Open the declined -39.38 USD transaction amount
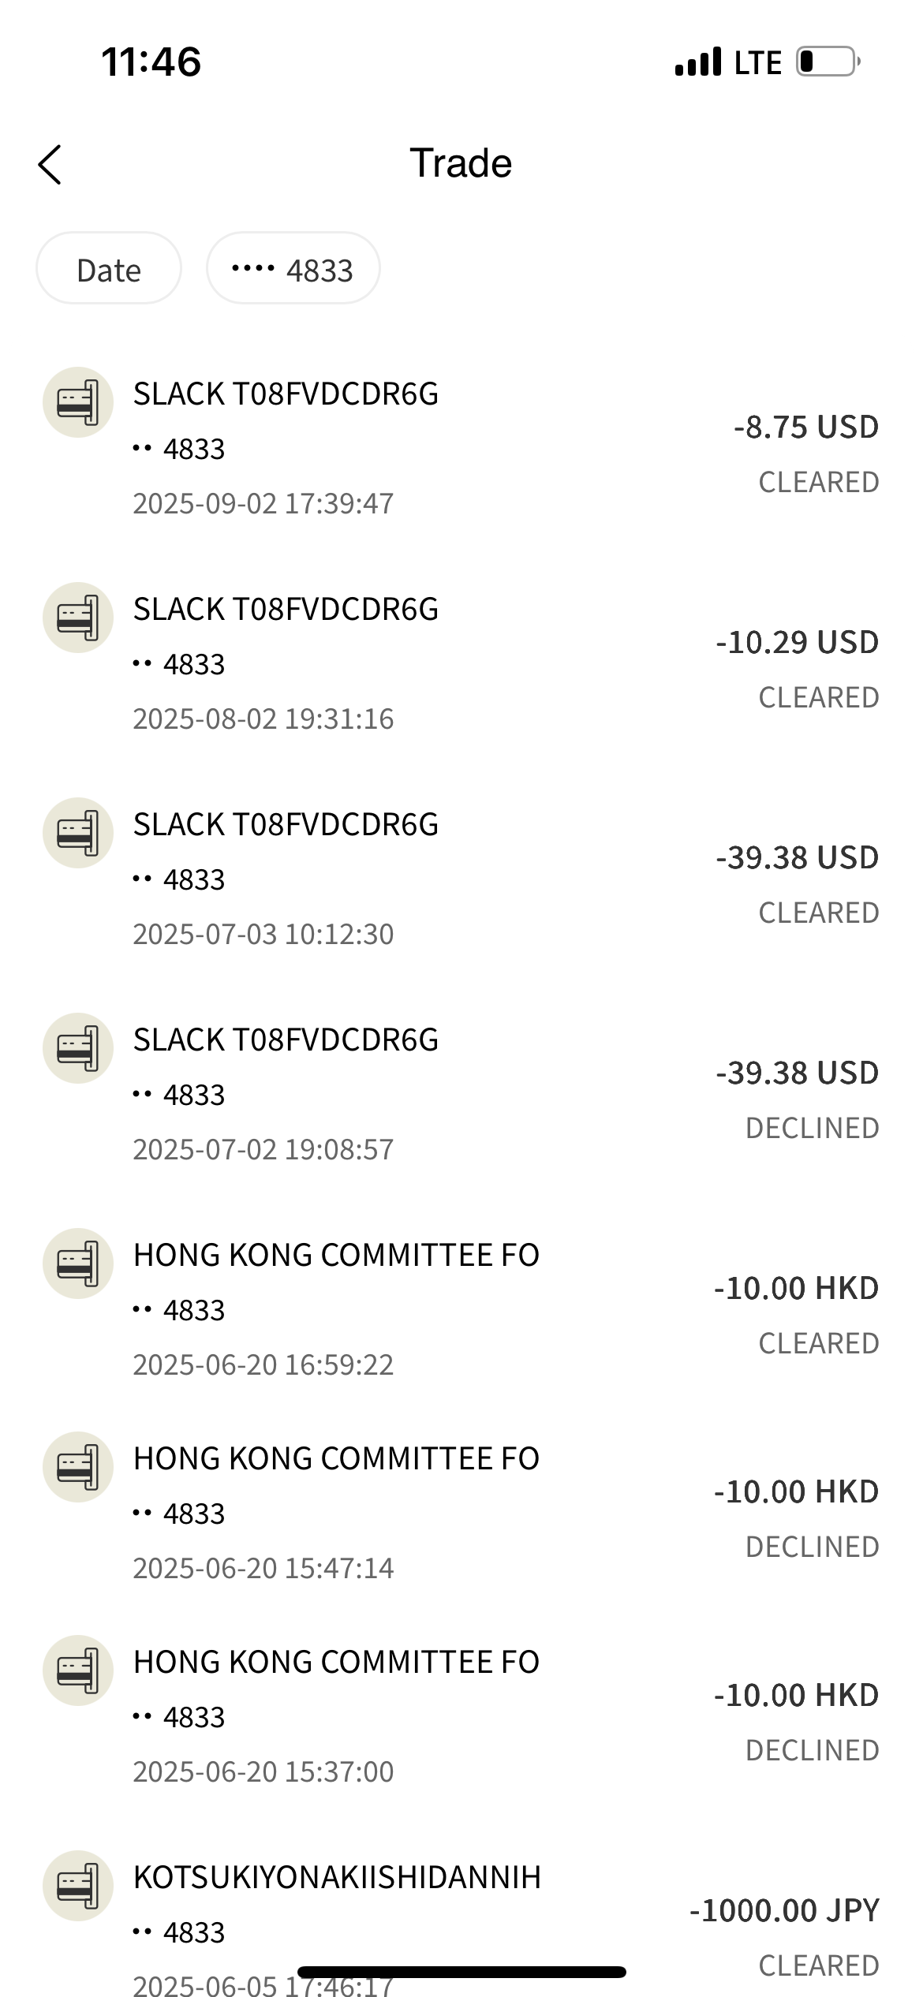The width and height of the screenshot is (923, 1997). (x=797, y=1073)
